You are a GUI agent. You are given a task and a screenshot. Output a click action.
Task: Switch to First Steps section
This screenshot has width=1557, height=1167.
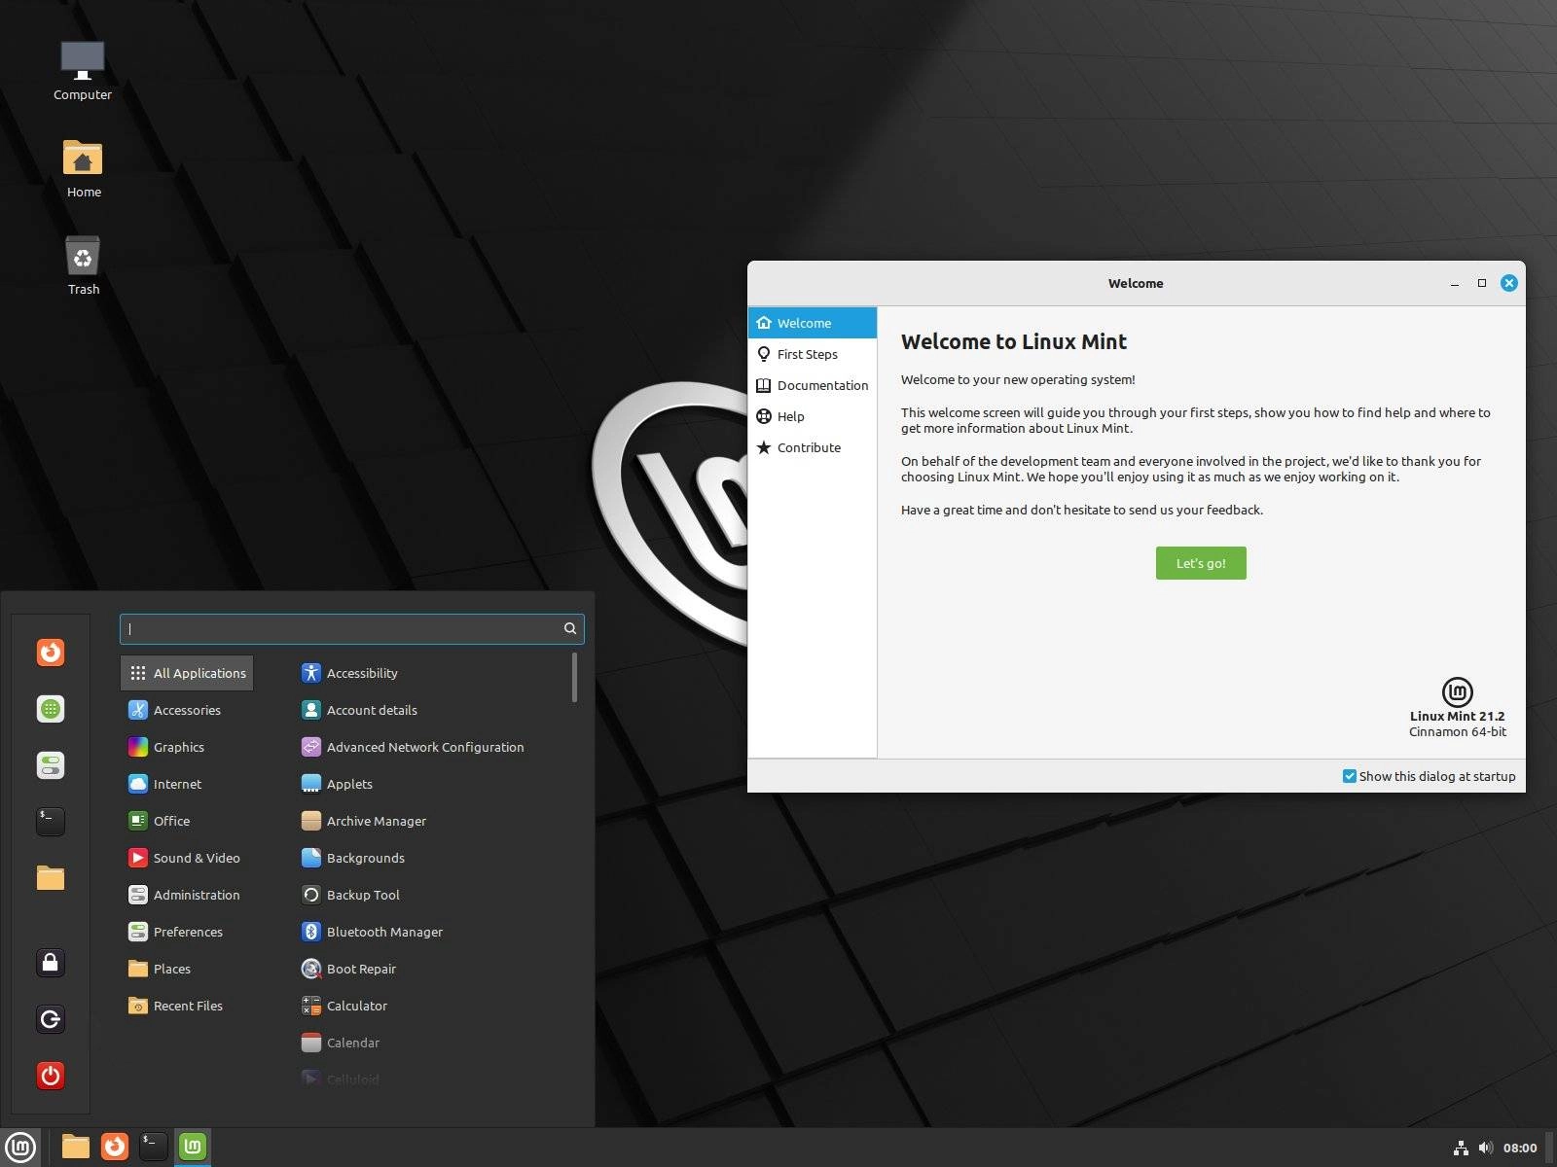(x=813, y=354)
